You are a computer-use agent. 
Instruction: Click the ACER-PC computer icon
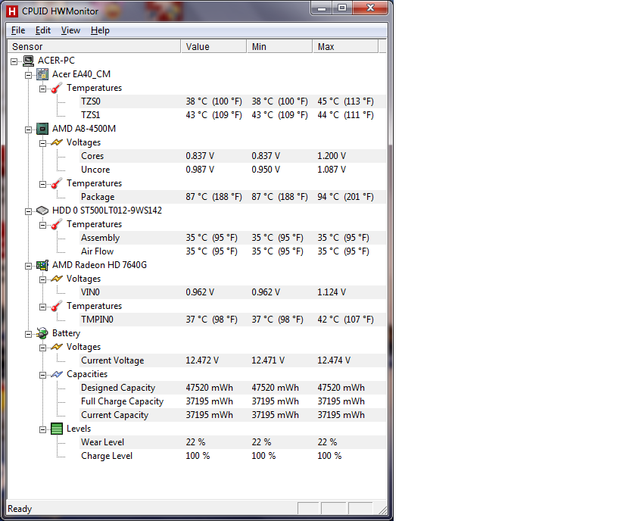[28, 61]
